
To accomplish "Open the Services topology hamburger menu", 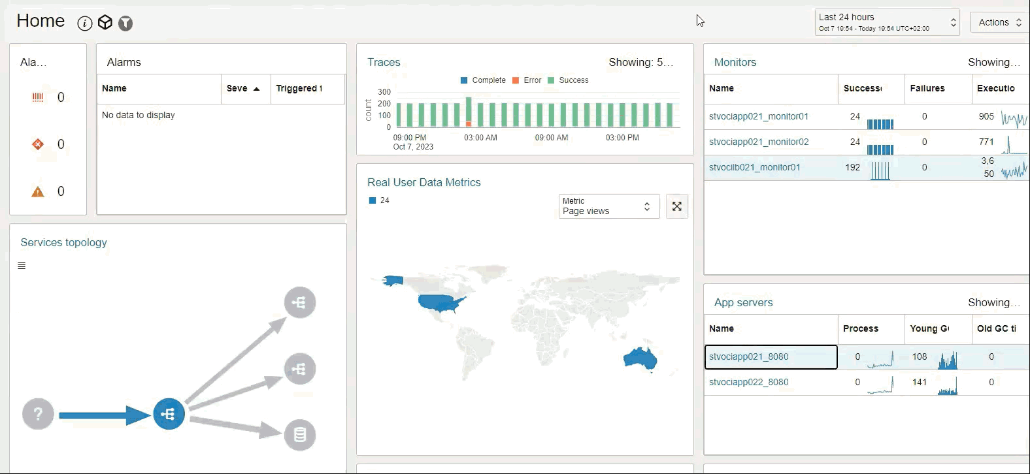I will click(x=22, y=266).
